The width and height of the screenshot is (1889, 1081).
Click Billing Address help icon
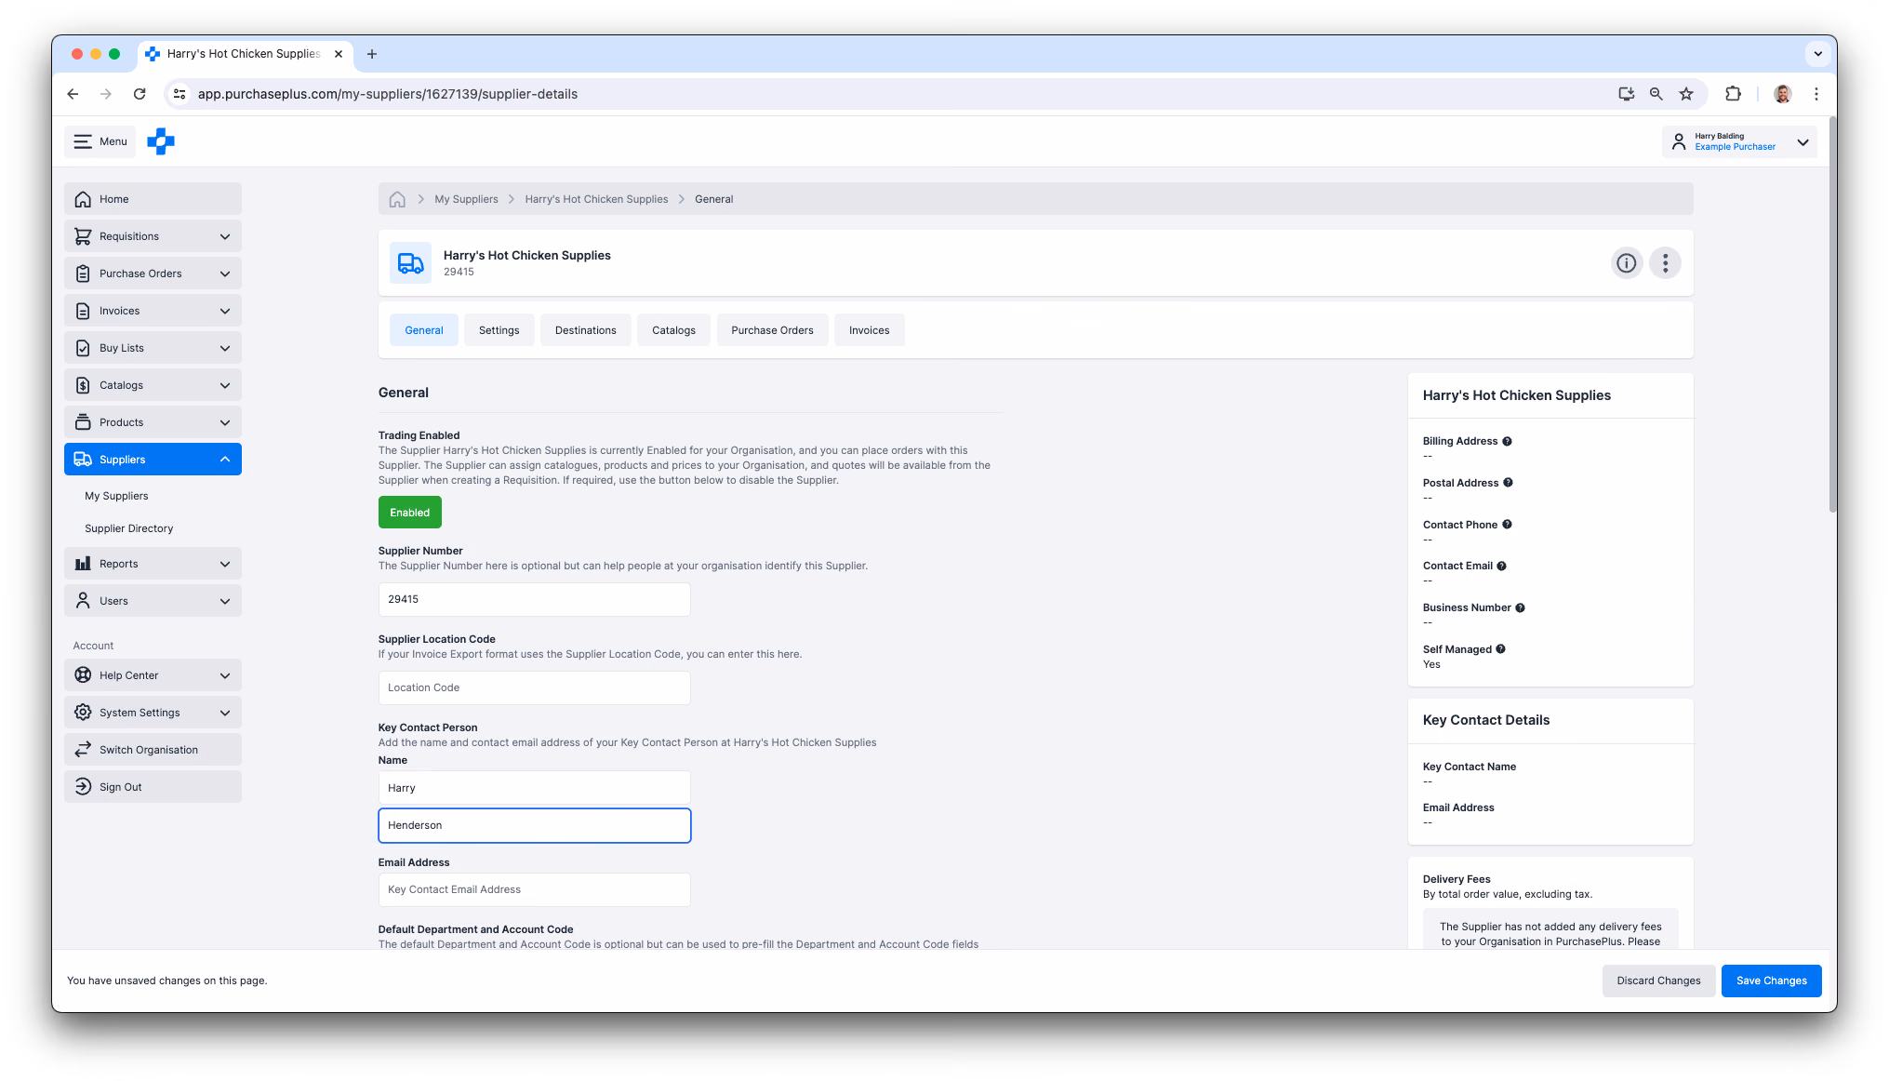[x=1508, y=441]
